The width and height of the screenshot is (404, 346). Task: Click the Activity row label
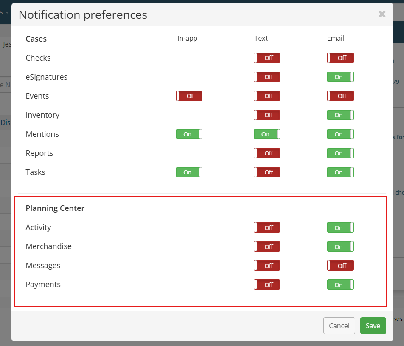coord(38,227)
